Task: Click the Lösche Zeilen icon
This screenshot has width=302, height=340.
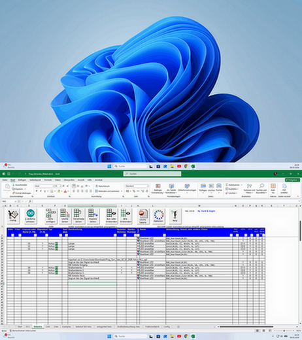Action: coord(65,216)
